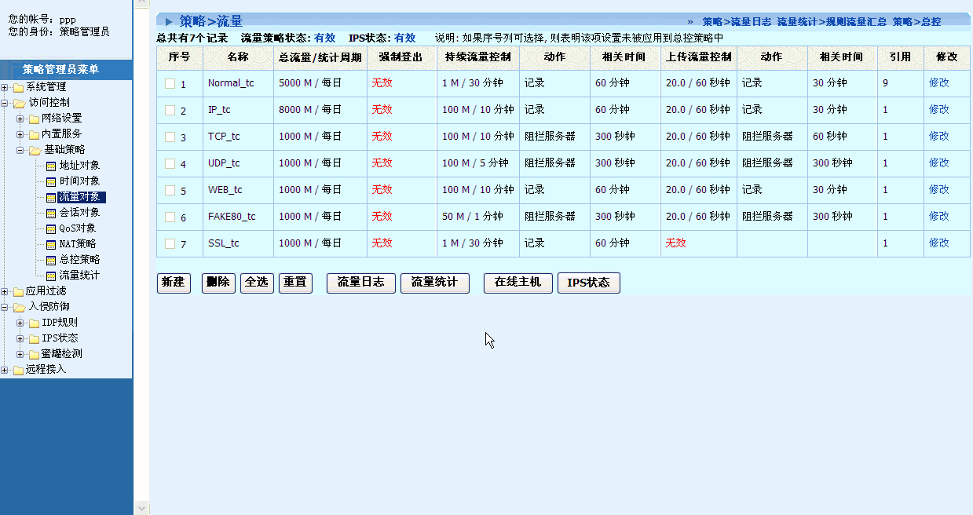This screenshot has width=973, height=515.
Task: Select the TCP_tc row checkbox
Action: (x=170, y=137)
